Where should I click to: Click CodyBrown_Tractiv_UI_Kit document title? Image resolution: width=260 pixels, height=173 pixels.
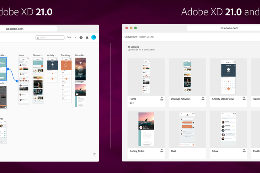pyautogui.click(x=139, y=37)
